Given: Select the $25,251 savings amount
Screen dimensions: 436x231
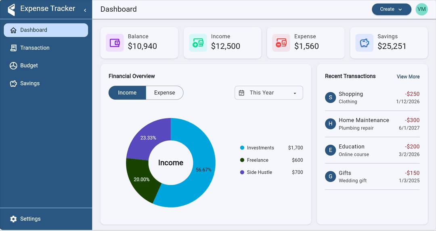Looking at the screenshot, I should [x=392, y=46].
